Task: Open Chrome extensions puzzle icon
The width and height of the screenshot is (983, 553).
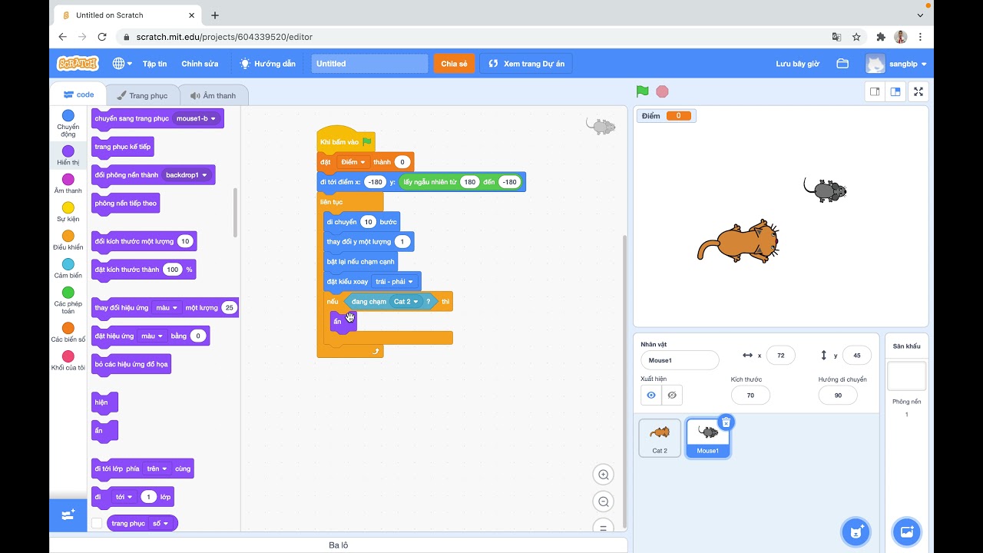Action: (881, 37)
